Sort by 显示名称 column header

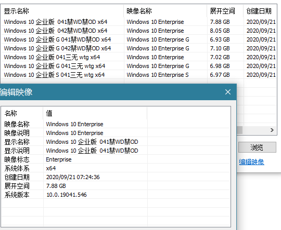(x=62, y=11)
